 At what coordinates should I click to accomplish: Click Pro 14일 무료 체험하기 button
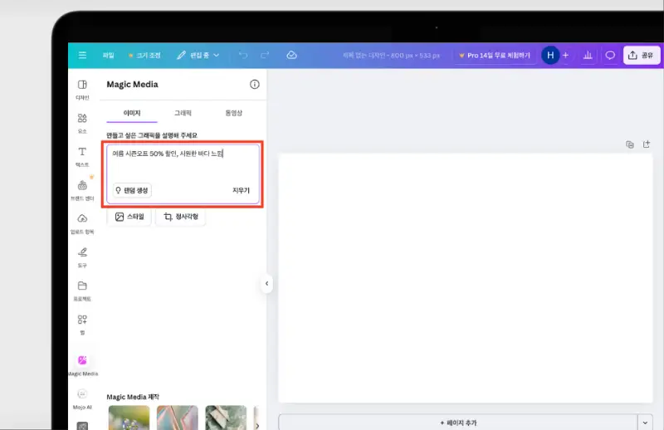[x=495, y=56]
